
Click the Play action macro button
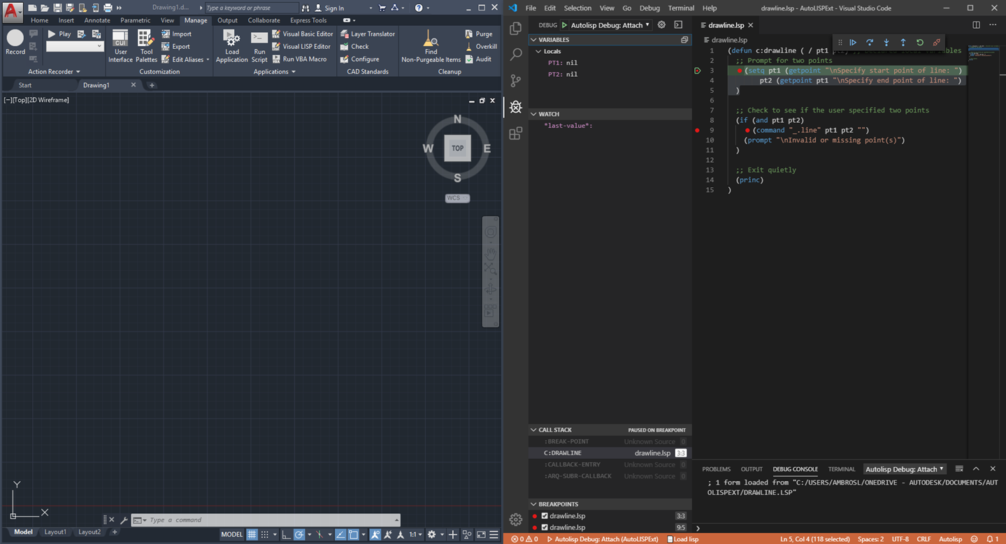point(59,34)
